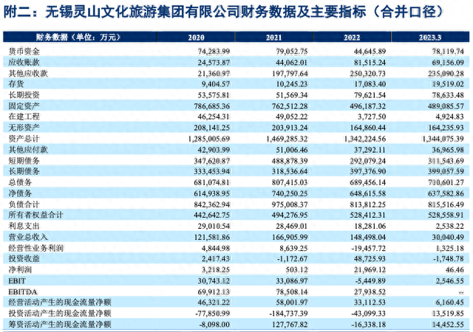Click the value 44,645.89
473x332 pixels.
click(370, 52)
